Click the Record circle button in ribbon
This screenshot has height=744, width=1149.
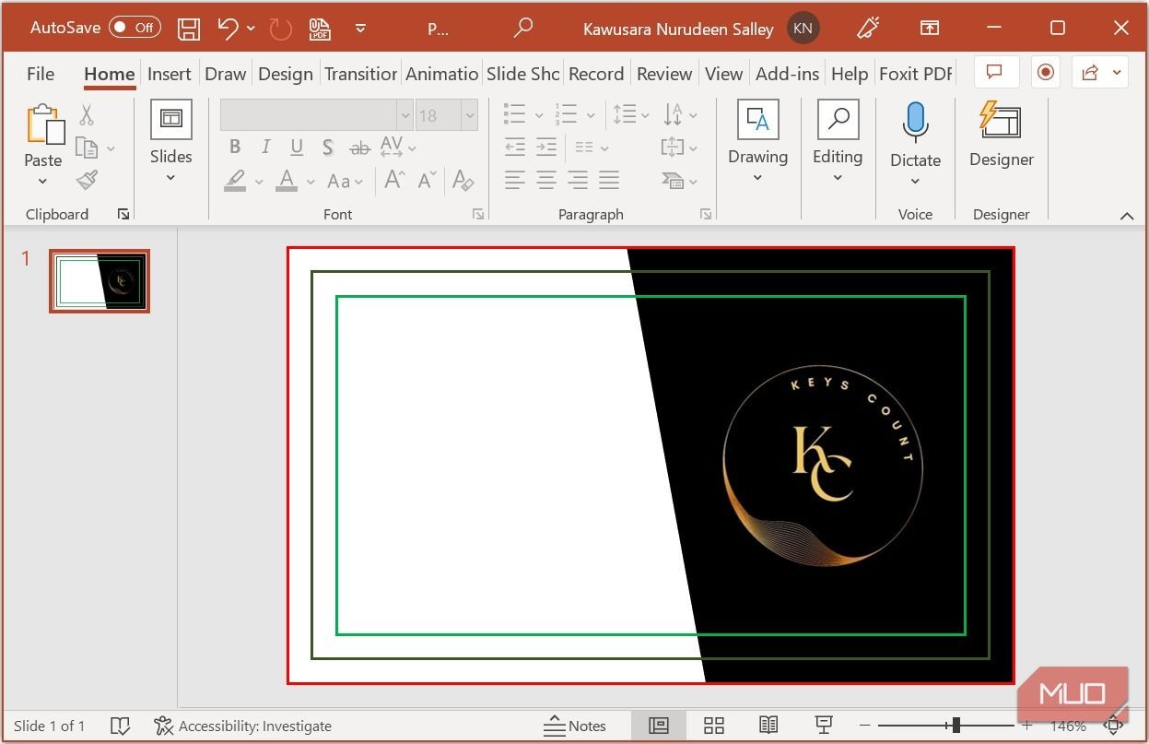click(1045, 72)
